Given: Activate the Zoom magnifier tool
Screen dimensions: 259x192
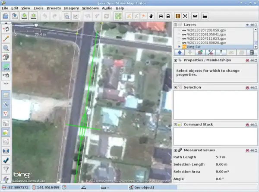Looking at the screenshot, I should [x=6, y=48].
